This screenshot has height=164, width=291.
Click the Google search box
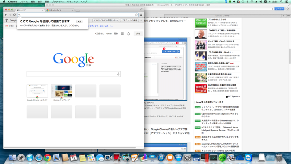click(73, 74)
